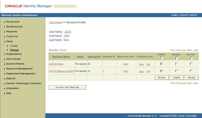Click the Results 1-2 of 2 text

pyautogui.click(x=58, y=50)
